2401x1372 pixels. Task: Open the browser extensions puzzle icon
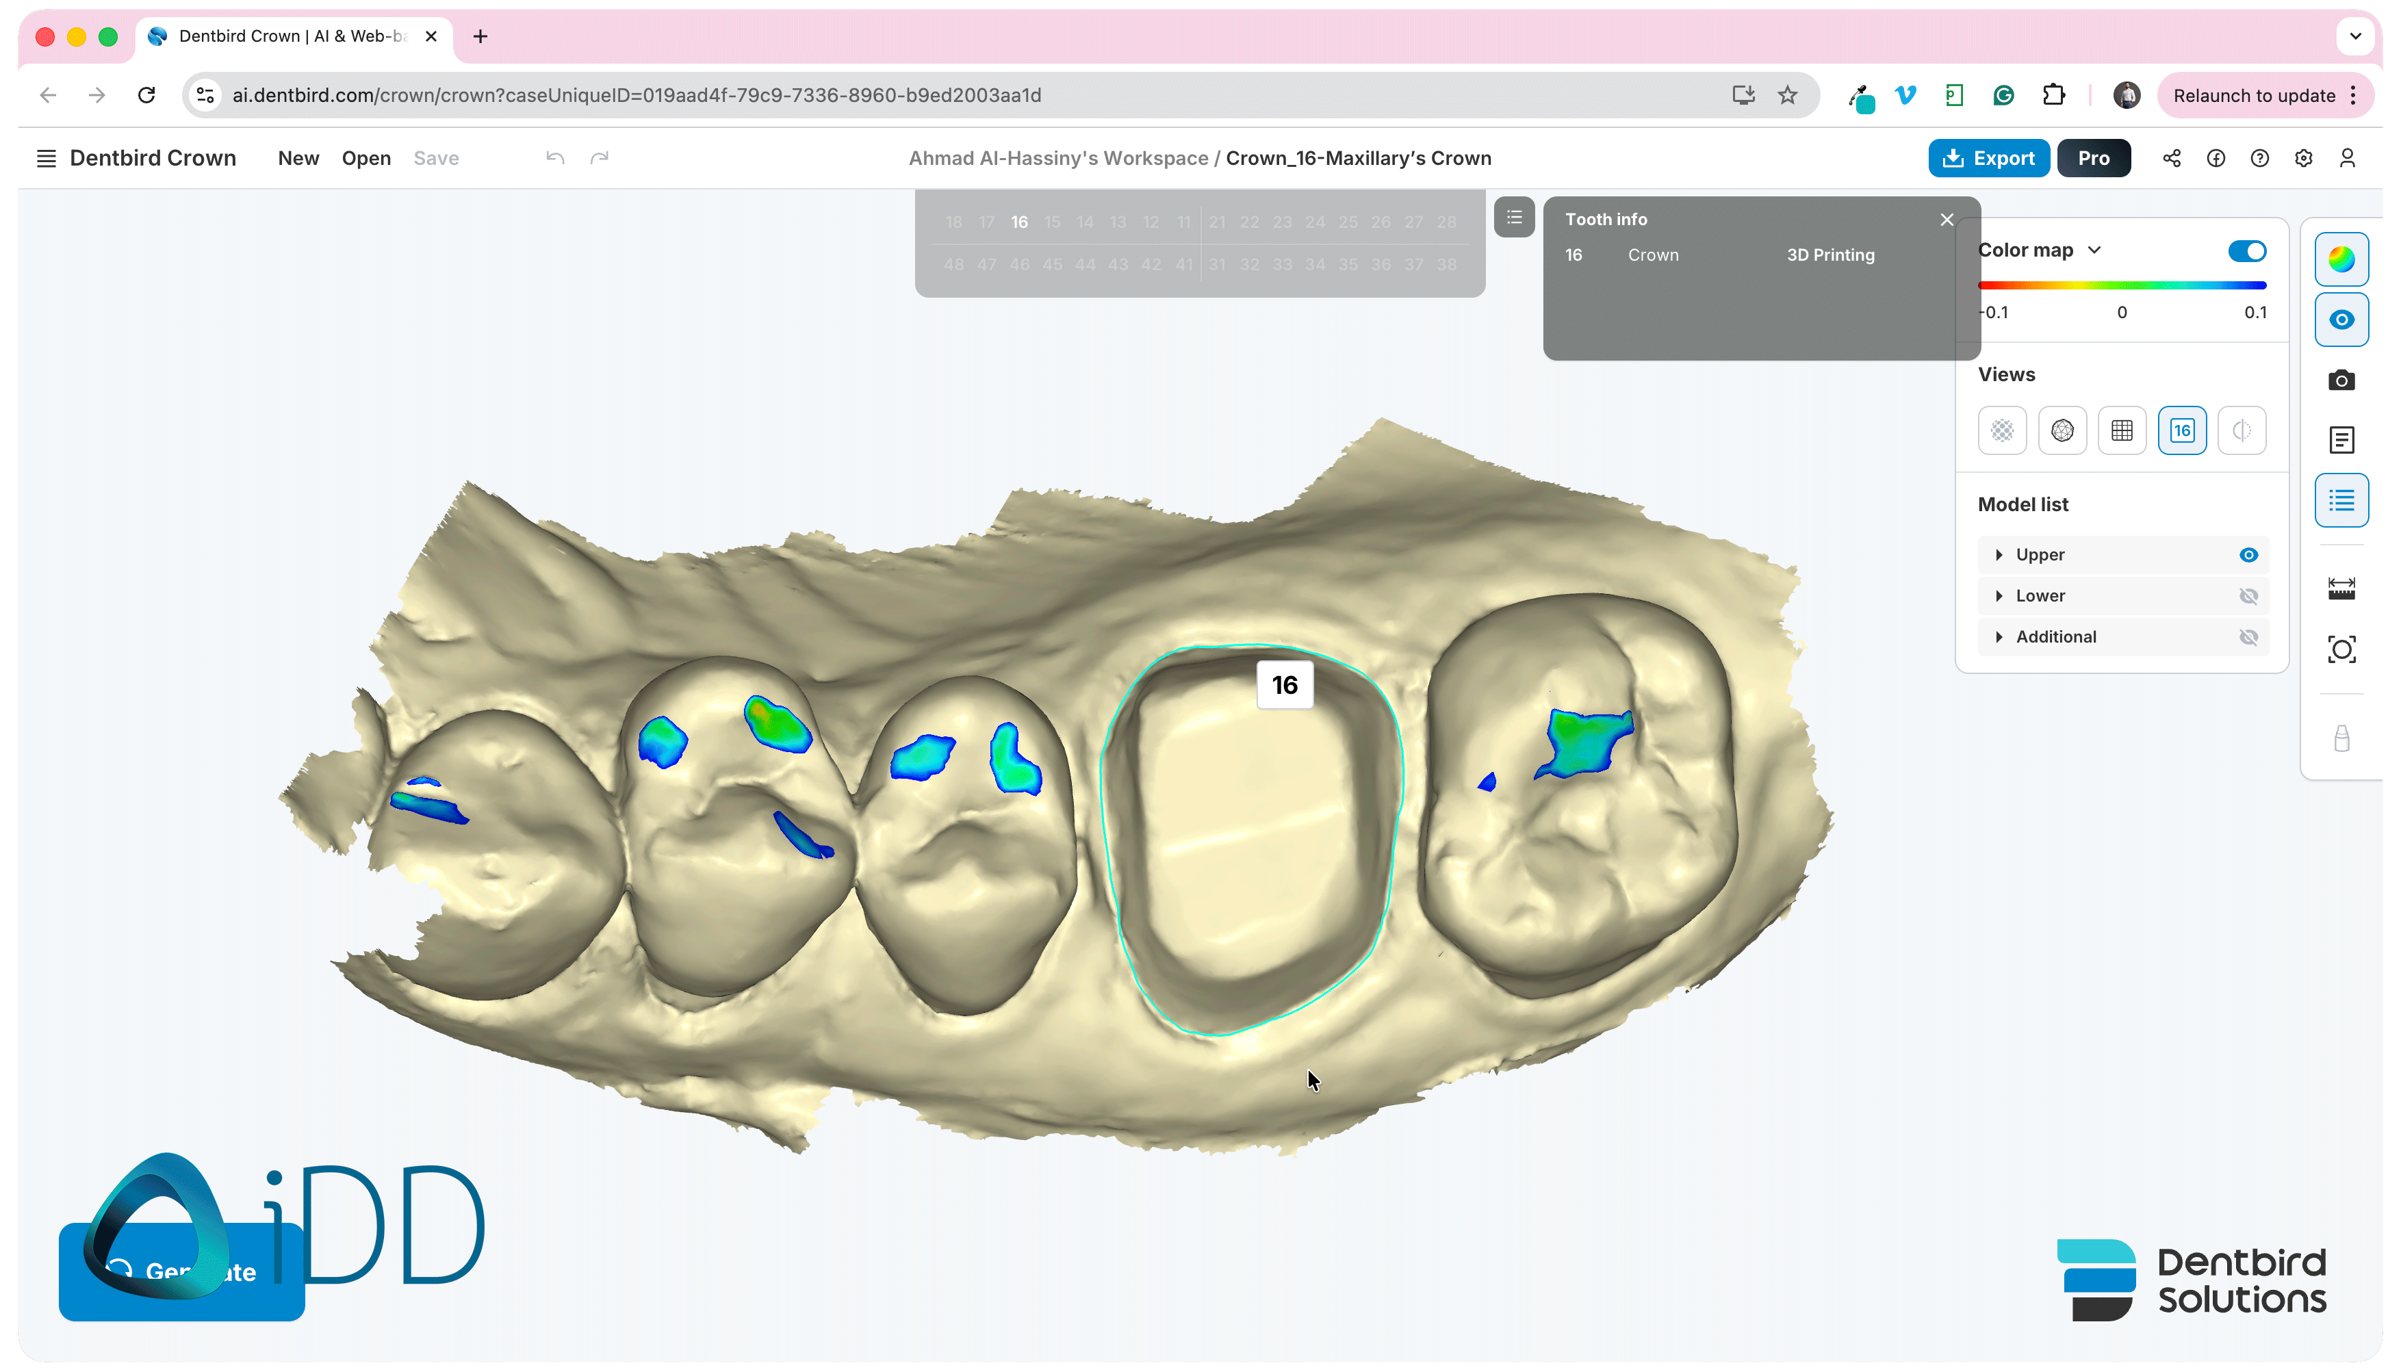tap(2053, 95)
